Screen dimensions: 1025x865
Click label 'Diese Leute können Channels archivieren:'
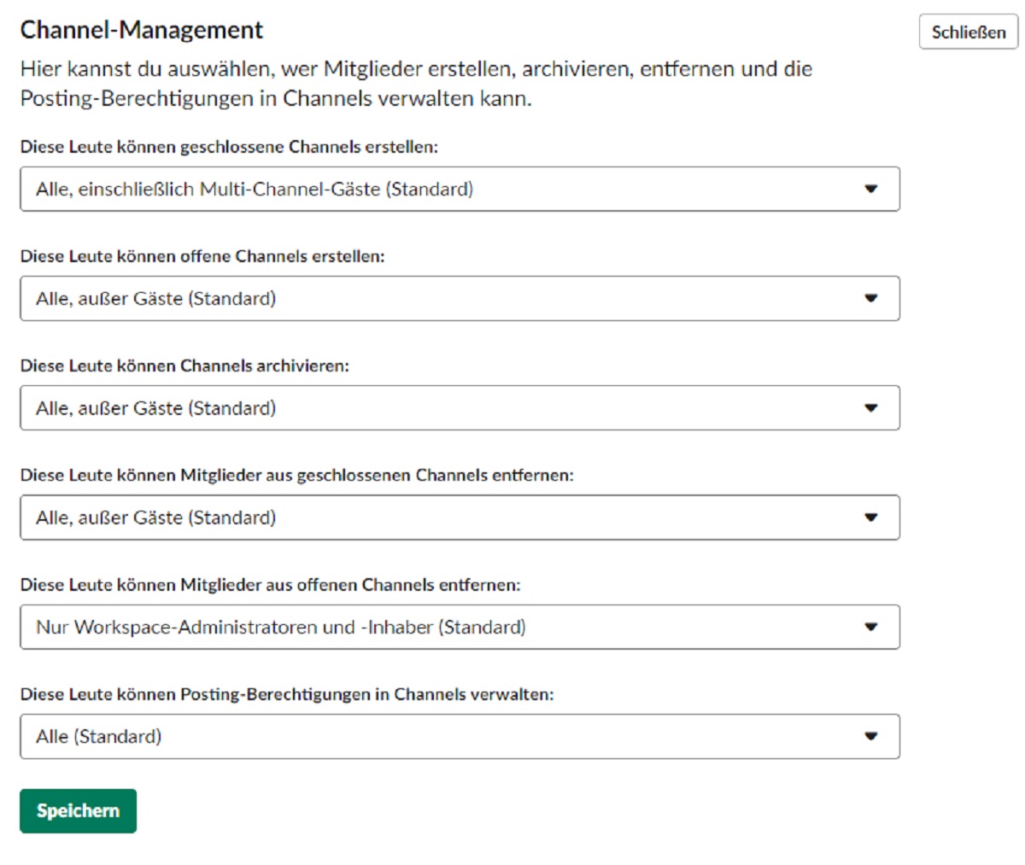(184, 365)
